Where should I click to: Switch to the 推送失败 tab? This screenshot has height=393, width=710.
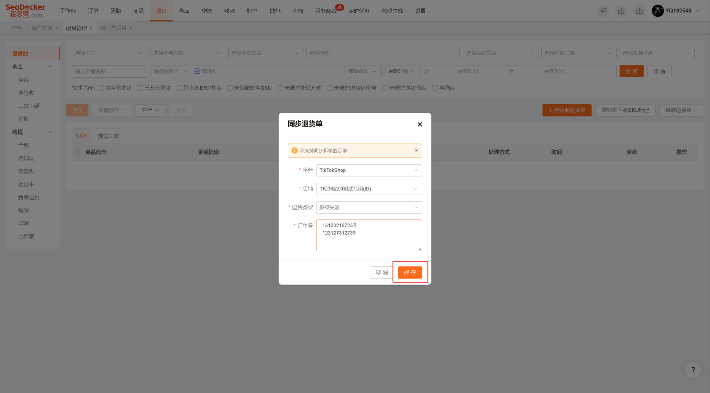tap(108, 136)
